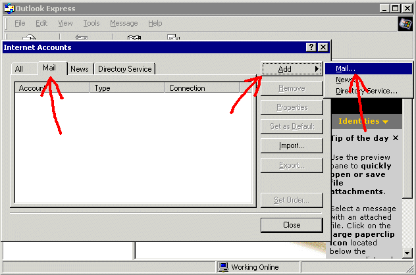Minimize the Outlook Express window
The width and height of the screenshot is (416, 275).
point(384,9)
